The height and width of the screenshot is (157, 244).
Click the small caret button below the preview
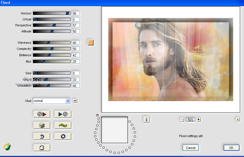point(238,119)
